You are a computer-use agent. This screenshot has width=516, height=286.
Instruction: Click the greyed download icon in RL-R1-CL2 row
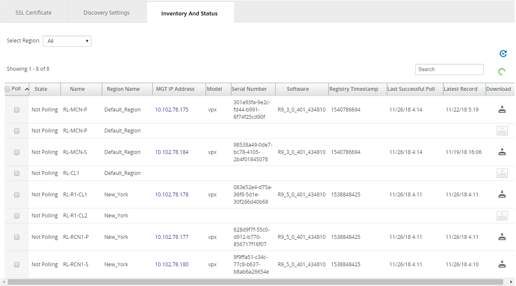click(502, 216)
